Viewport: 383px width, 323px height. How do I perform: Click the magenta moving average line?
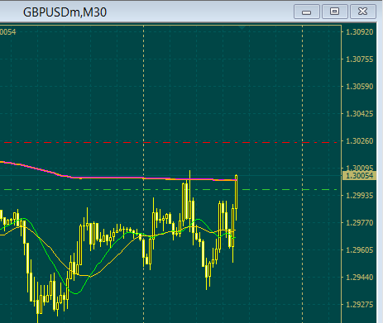110,178
